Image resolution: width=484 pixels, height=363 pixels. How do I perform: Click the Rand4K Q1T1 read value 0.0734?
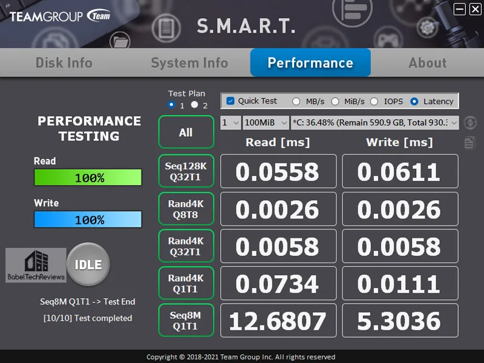[x=278, y=283]
